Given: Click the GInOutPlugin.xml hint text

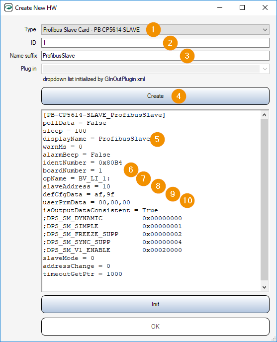Looking at the screenshot, I should click(x=94, y=79).
